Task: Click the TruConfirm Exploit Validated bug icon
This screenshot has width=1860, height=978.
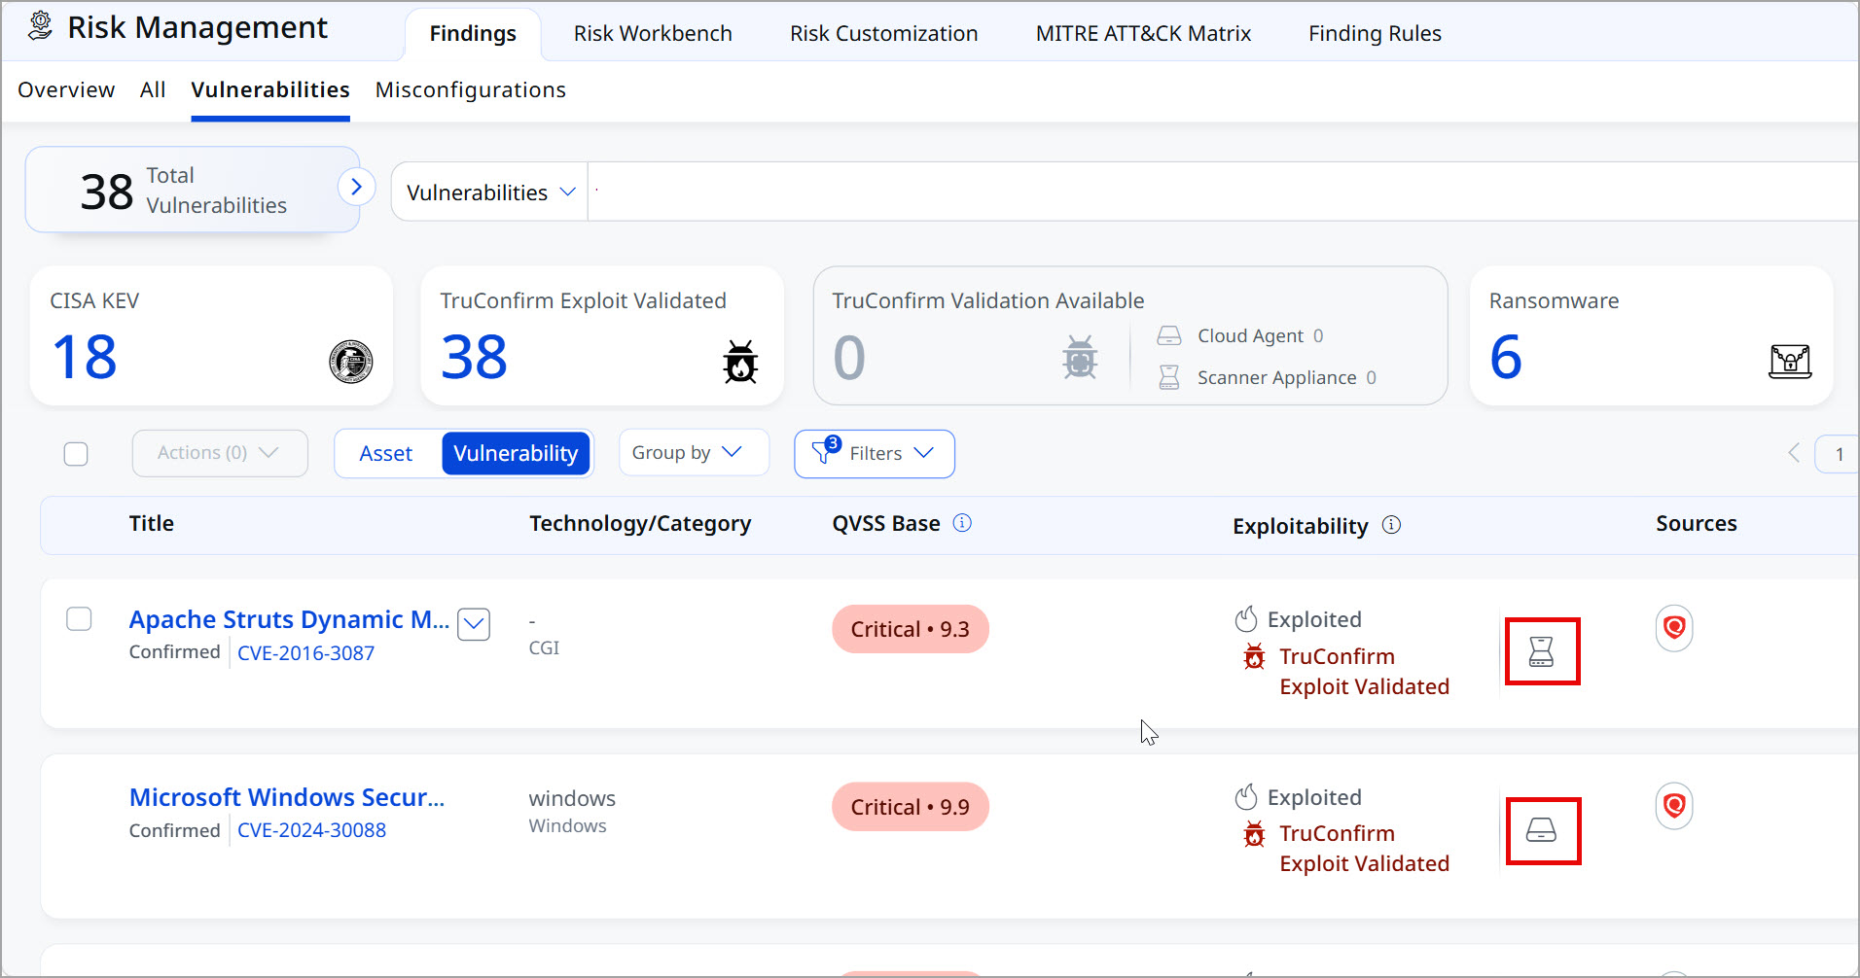Action: 740,362
